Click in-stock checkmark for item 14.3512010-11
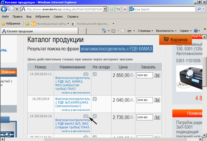207x141 pixels. coord(95,74)
